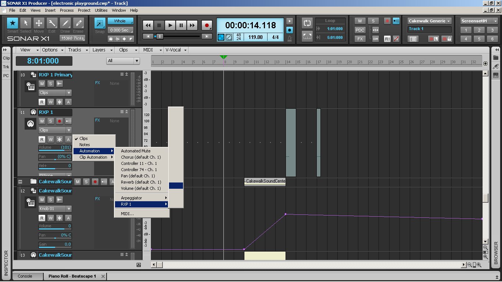This screenshot has height=282, width=502.
Task: Click the Fast Forward transport button
Action: click(x=192, y=25)
